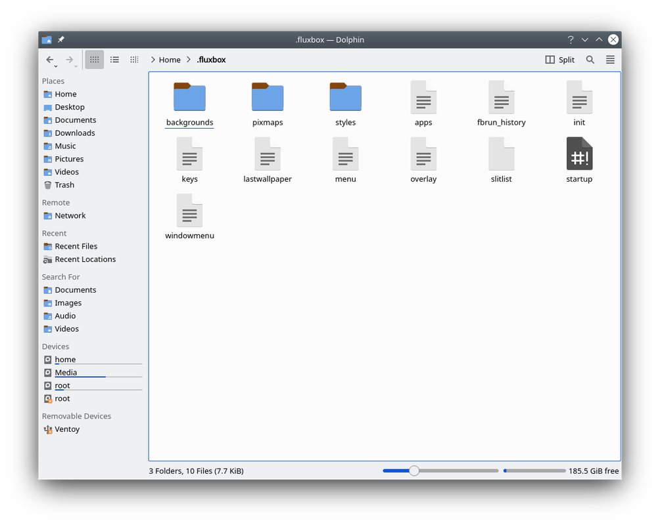
Task: Go to Home in Places
Action: (93, 94)
